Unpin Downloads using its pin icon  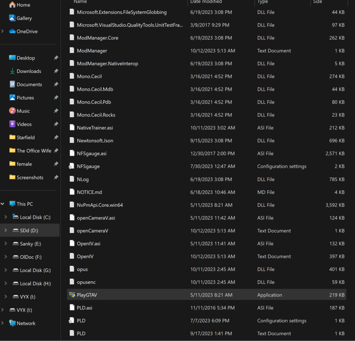coord(56,71)
